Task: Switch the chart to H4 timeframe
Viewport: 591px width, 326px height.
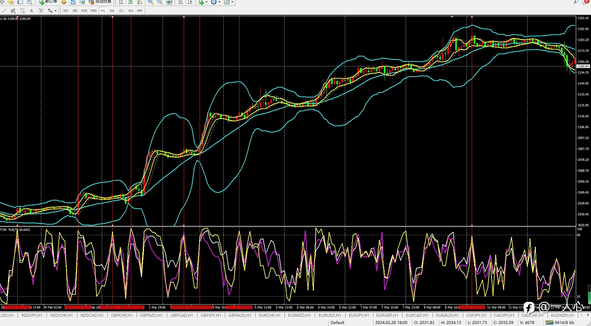Action: pos(112,11)
